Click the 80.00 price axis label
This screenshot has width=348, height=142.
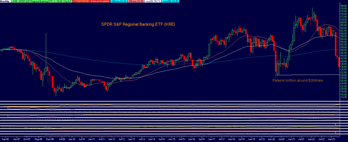[x=344, y=6]
